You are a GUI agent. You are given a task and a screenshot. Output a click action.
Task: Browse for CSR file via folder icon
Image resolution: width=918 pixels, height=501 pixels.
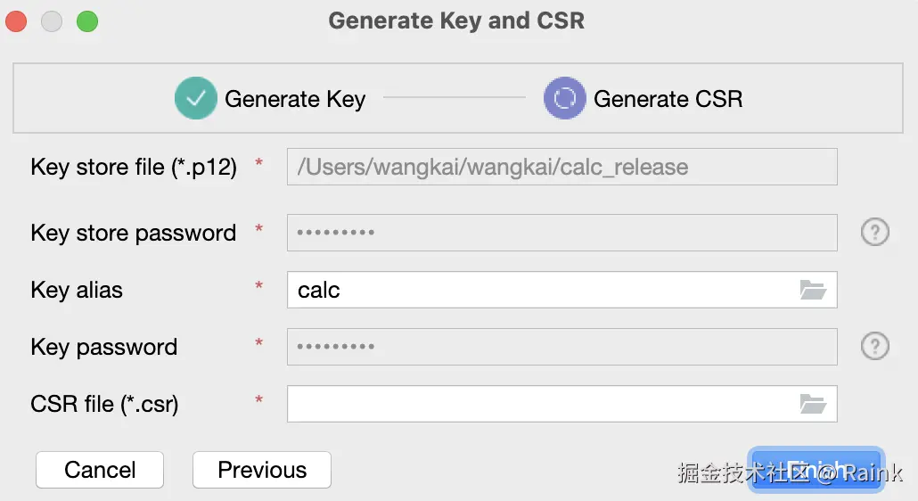(812, 404)
